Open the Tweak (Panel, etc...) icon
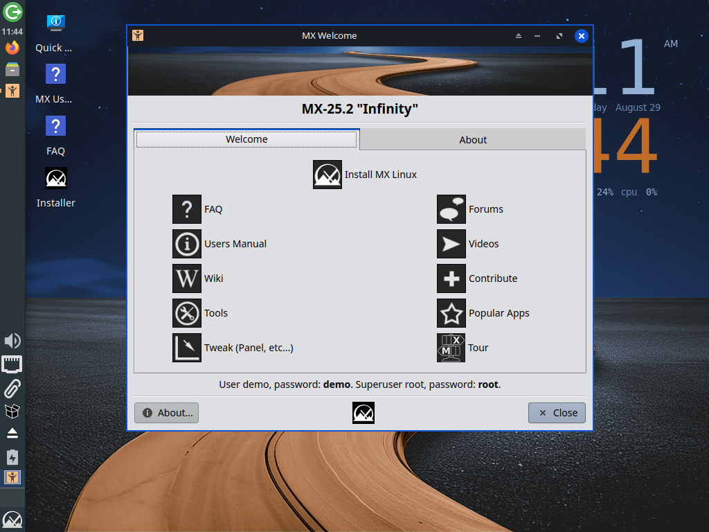This screenshot has height=532, width=709. [x=187, y=348]
